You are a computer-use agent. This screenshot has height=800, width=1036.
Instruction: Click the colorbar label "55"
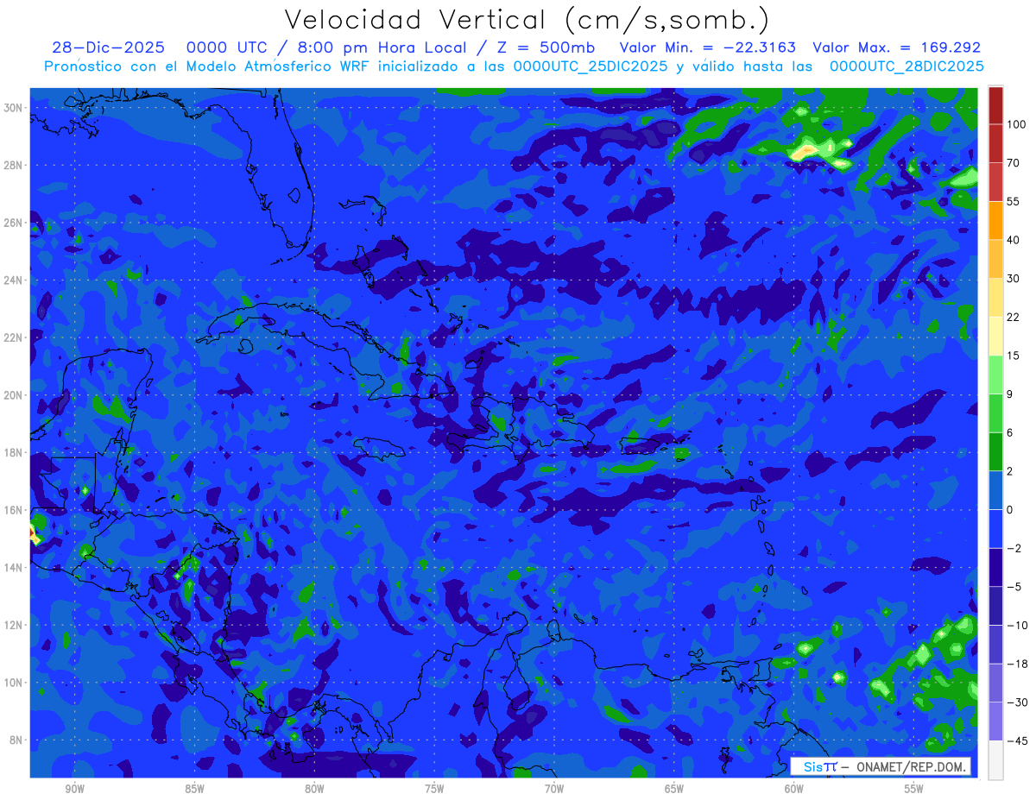(x=1014, y=201)
